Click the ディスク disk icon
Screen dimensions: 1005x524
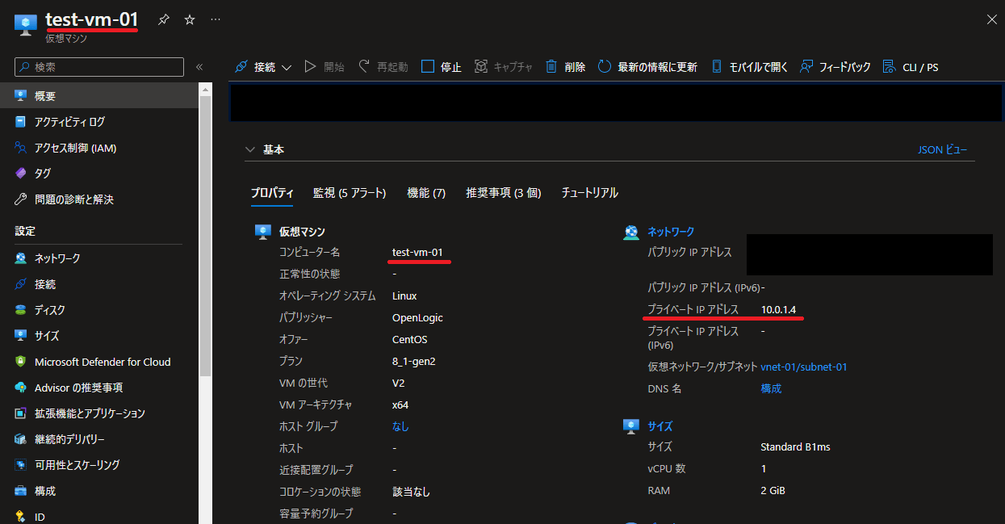pyautogui.click(x=21, y=310)
